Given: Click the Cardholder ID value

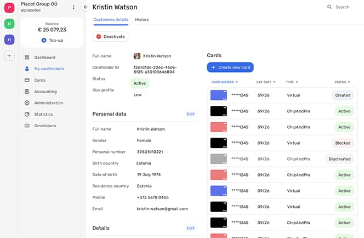Looking at the screenshot, I should click(155, 70).
